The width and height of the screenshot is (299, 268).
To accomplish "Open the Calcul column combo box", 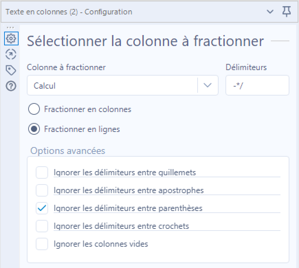I will pos(123,85).
